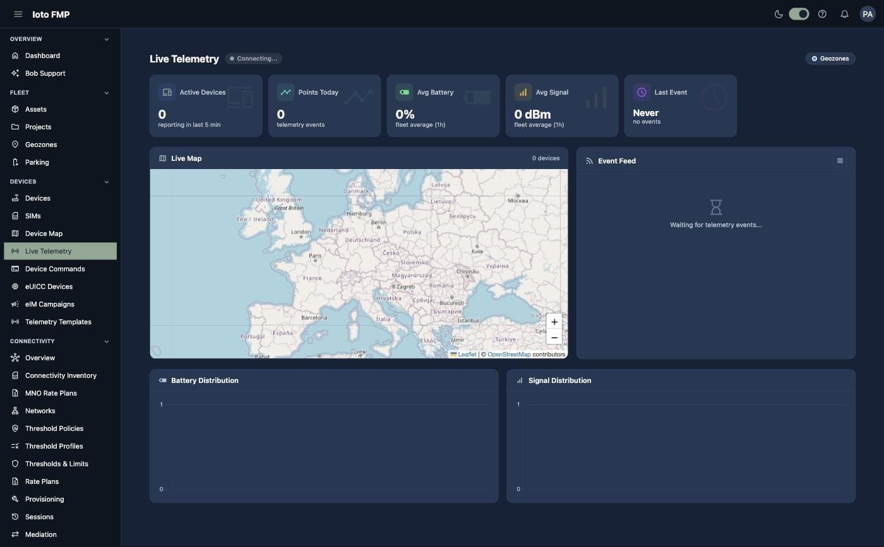
Task: Open the OpenStreetMap attribution link
Action: pos(509,355)
